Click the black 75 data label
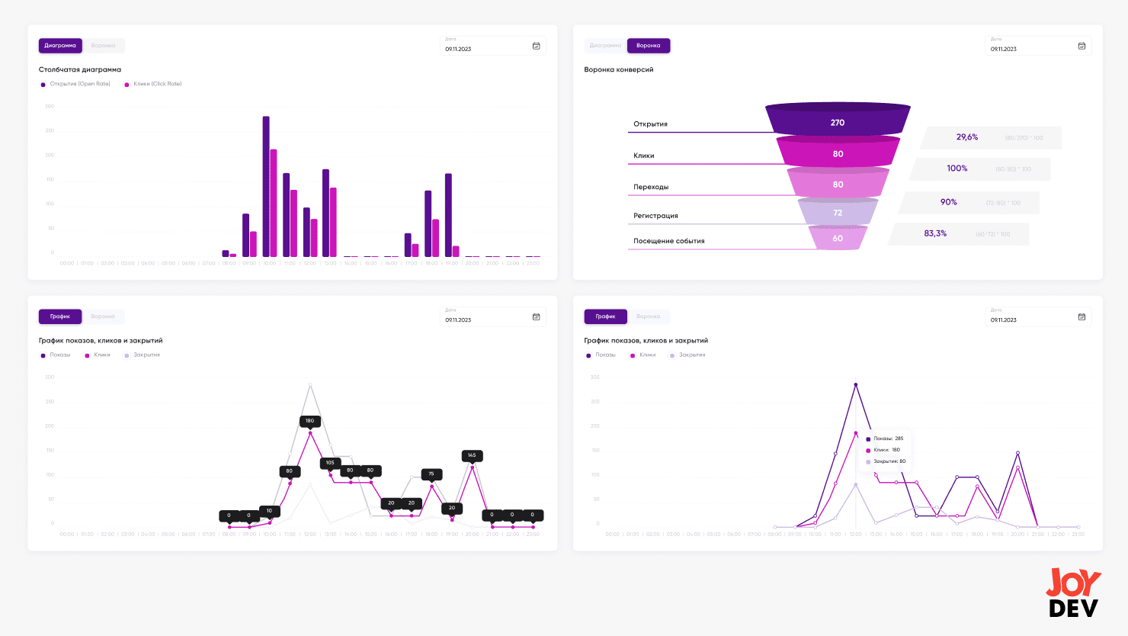This screenshot has width=1128, height=636. click(431, 474)
